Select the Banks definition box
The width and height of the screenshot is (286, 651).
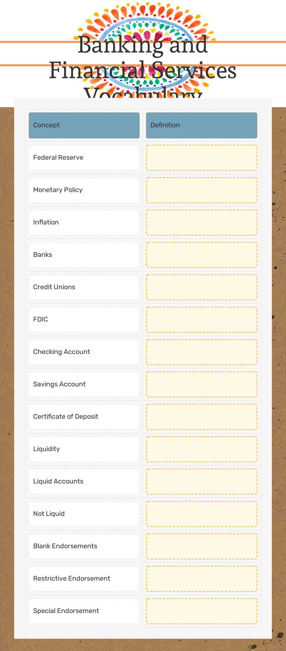click(201, 255)
